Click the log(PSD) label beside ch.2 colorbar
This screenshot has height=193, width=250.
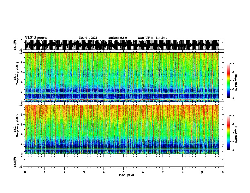(236, 134)
